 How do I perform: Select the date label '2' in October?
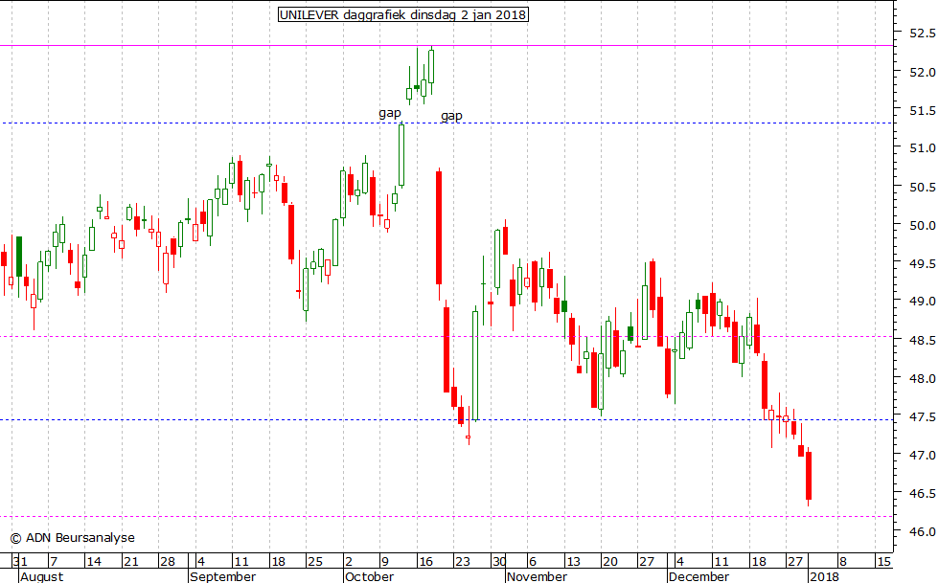(x=349, y=561)
